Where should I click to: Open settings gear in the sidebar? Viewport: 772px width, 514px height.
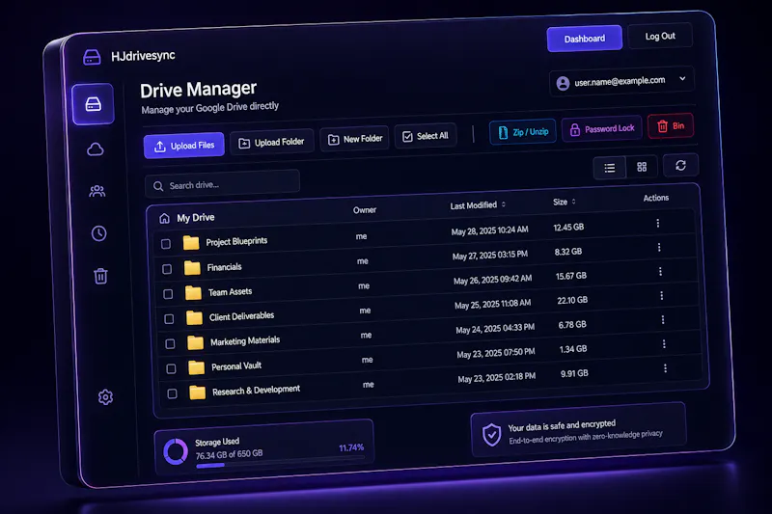105,397
